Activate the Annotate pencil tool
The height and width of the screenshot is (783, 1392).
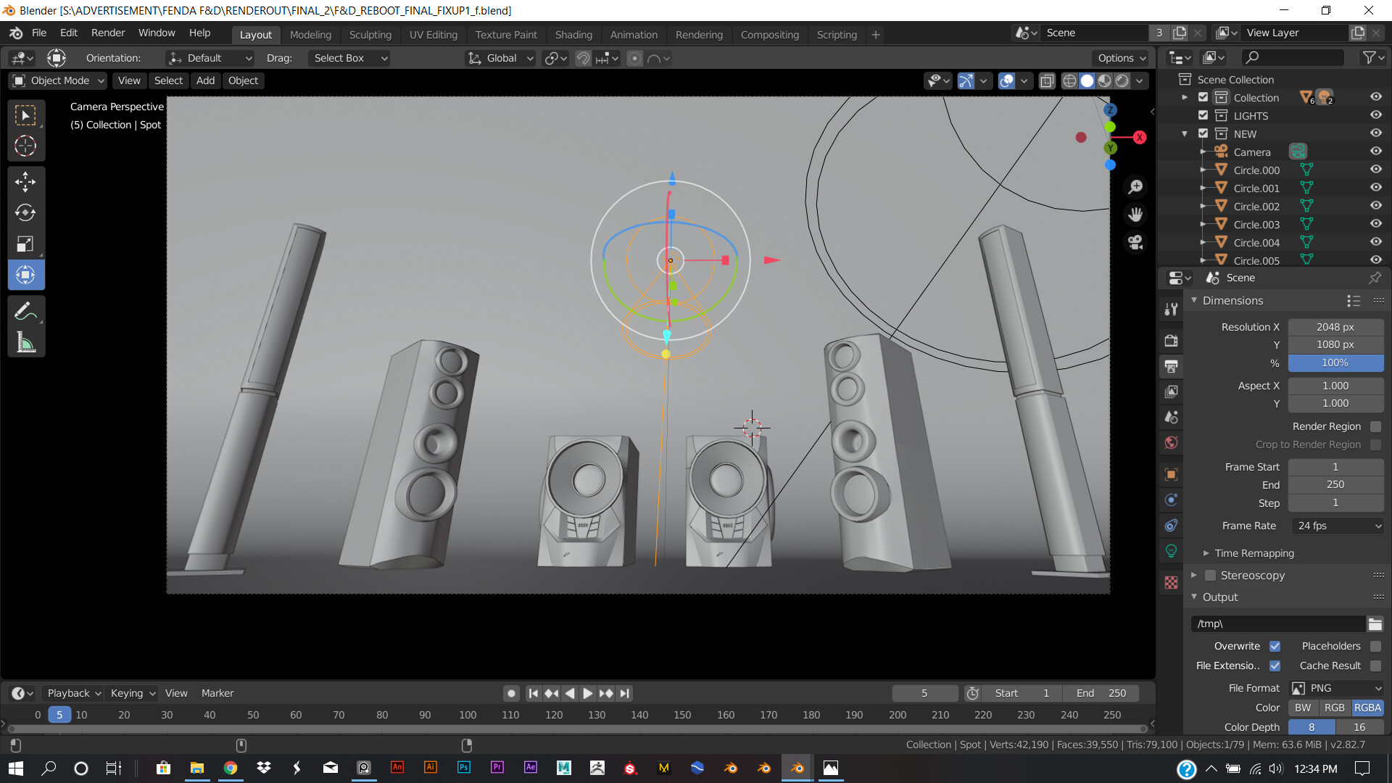(25, 312)
